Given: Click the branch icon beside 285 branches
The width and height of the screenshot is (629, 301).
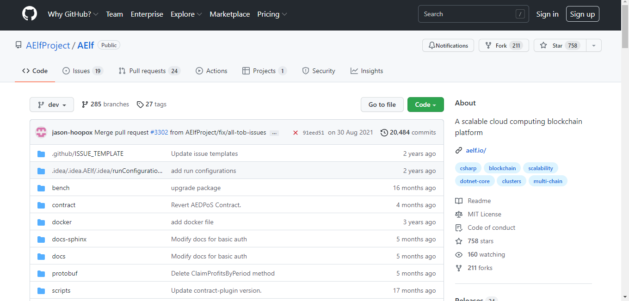Looking at the screenshot, I should click(x=85, y=104).
